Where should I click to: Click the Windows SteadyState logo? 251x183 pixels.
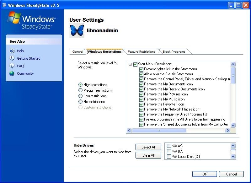(32, 20)
